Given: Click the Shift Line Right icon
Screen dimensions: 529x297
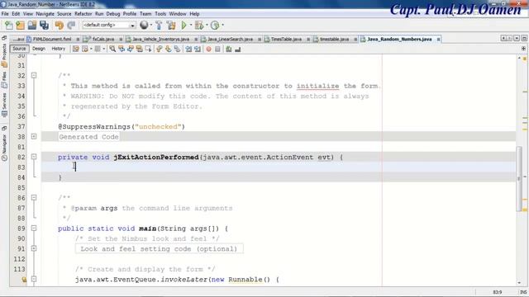Looking at the screenshot, I should [x=198, y=49].
